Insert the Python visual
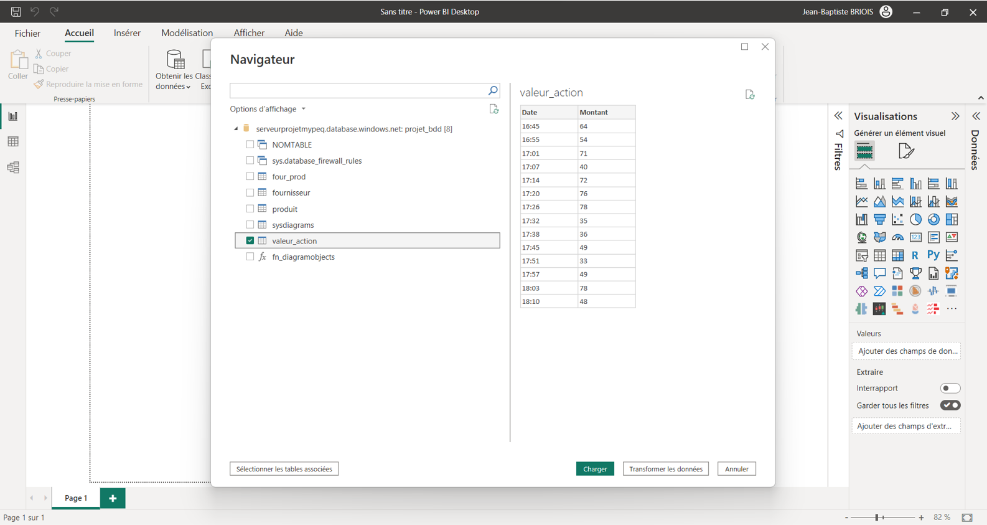 pyautogui.click(x=933, y=255)
